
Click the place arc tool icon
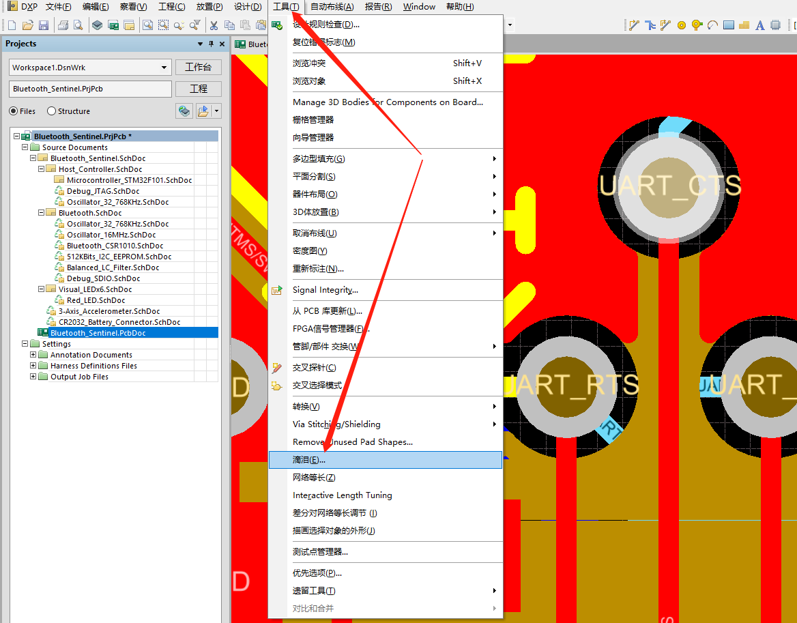point(712,25)
